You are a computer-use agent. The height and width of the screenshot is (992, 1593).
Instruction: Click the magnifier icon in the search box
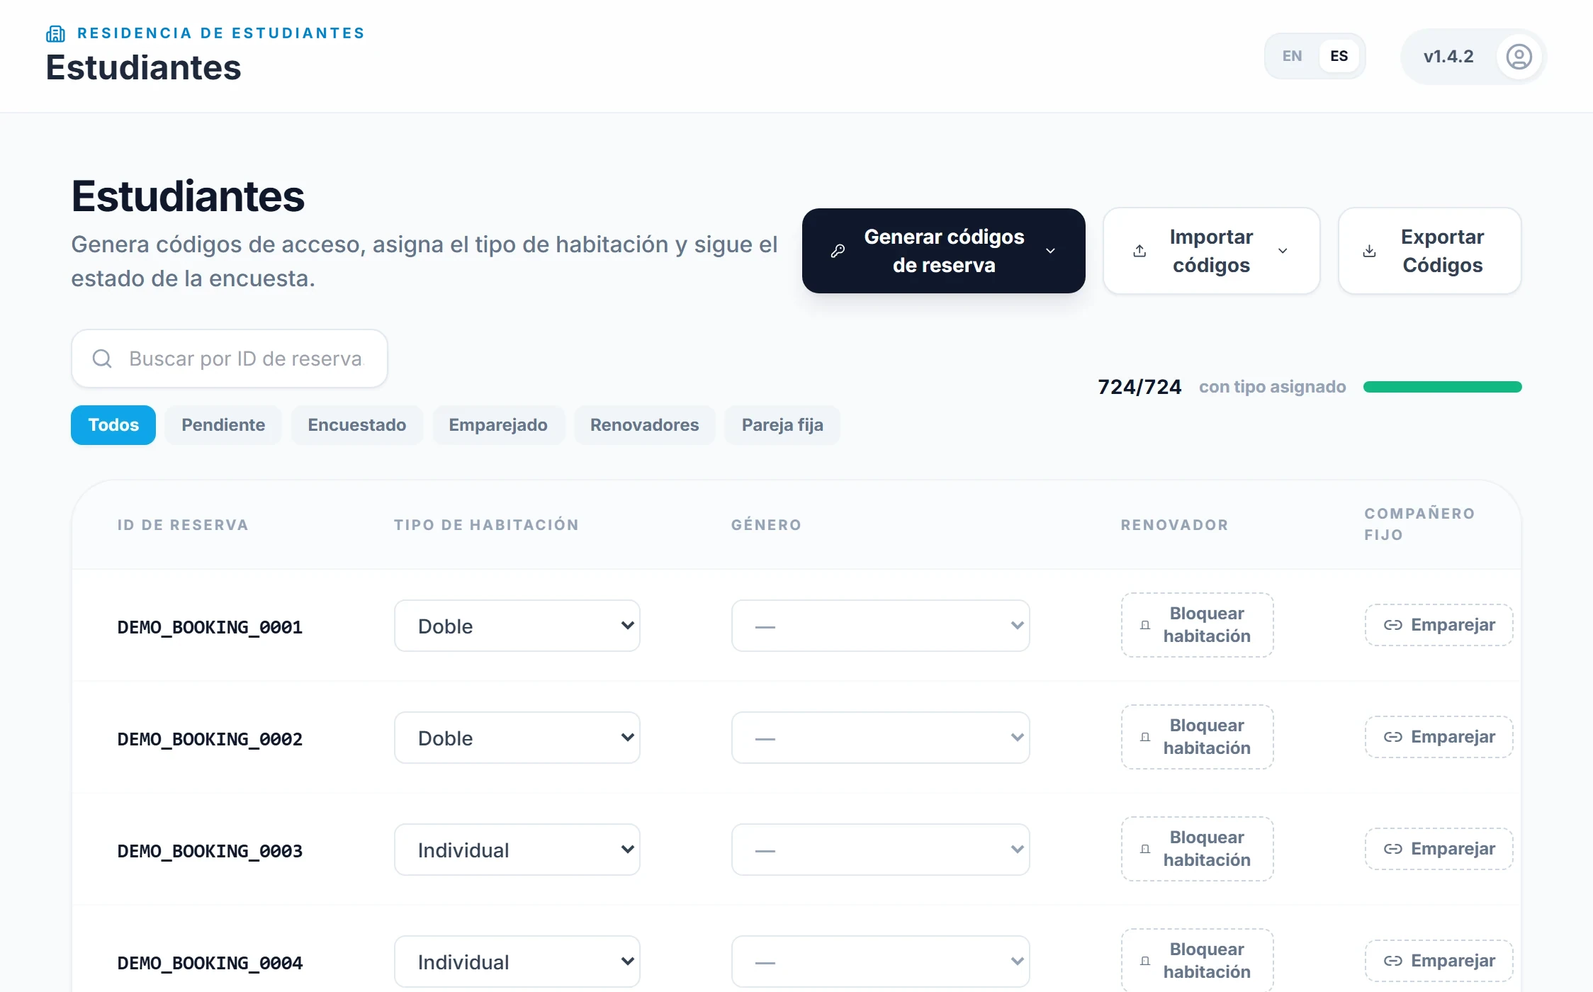click(102, 359)
